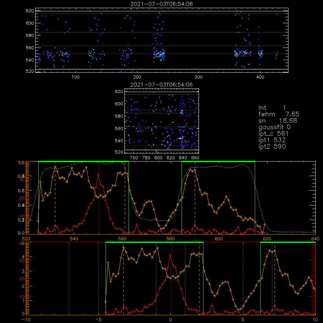323x323 pixels.
Task: Click the x-axis label 400 on top plot
Action: (x=260, y=77)
